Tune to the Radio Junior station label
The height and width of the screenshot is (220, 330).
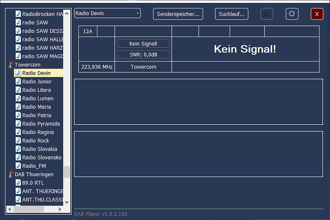37,81
